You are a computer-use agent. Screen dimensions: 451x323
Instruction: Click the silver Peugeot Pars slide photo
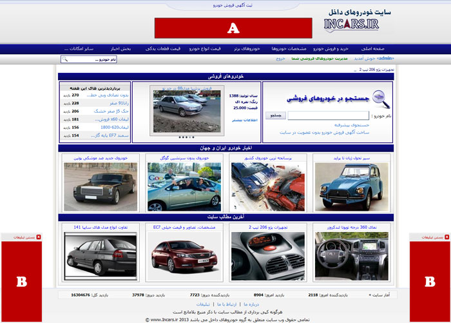pyautogui.click(x=187, y=111)
